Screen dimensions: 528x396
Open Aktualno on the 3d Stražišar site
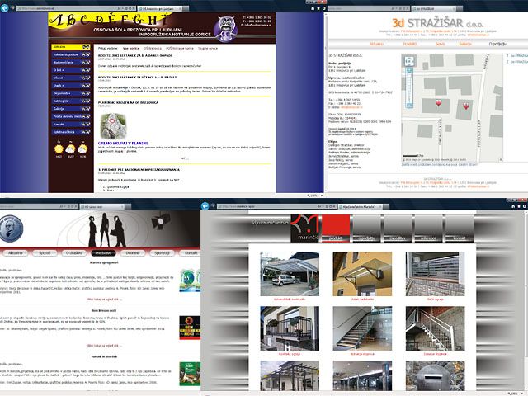click(x=376, y=44)
